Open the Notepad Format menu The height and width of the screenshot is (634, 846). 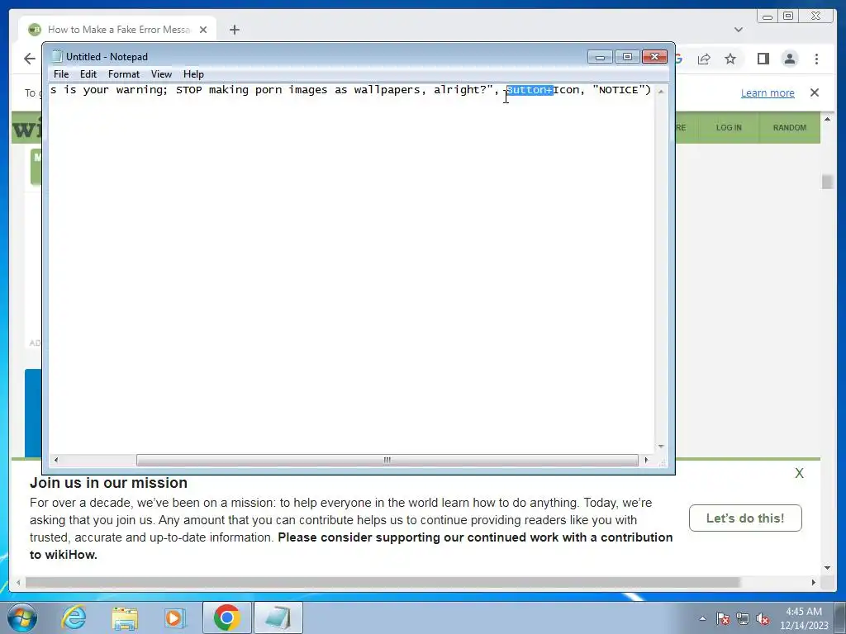(x=124, y=74)
